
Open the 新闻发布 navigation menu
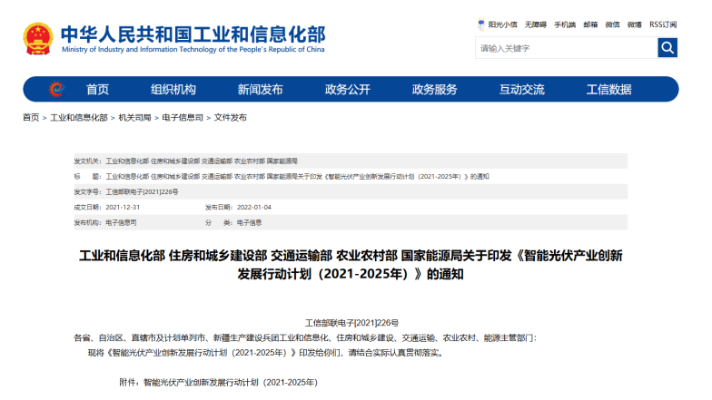pos(260,89)
